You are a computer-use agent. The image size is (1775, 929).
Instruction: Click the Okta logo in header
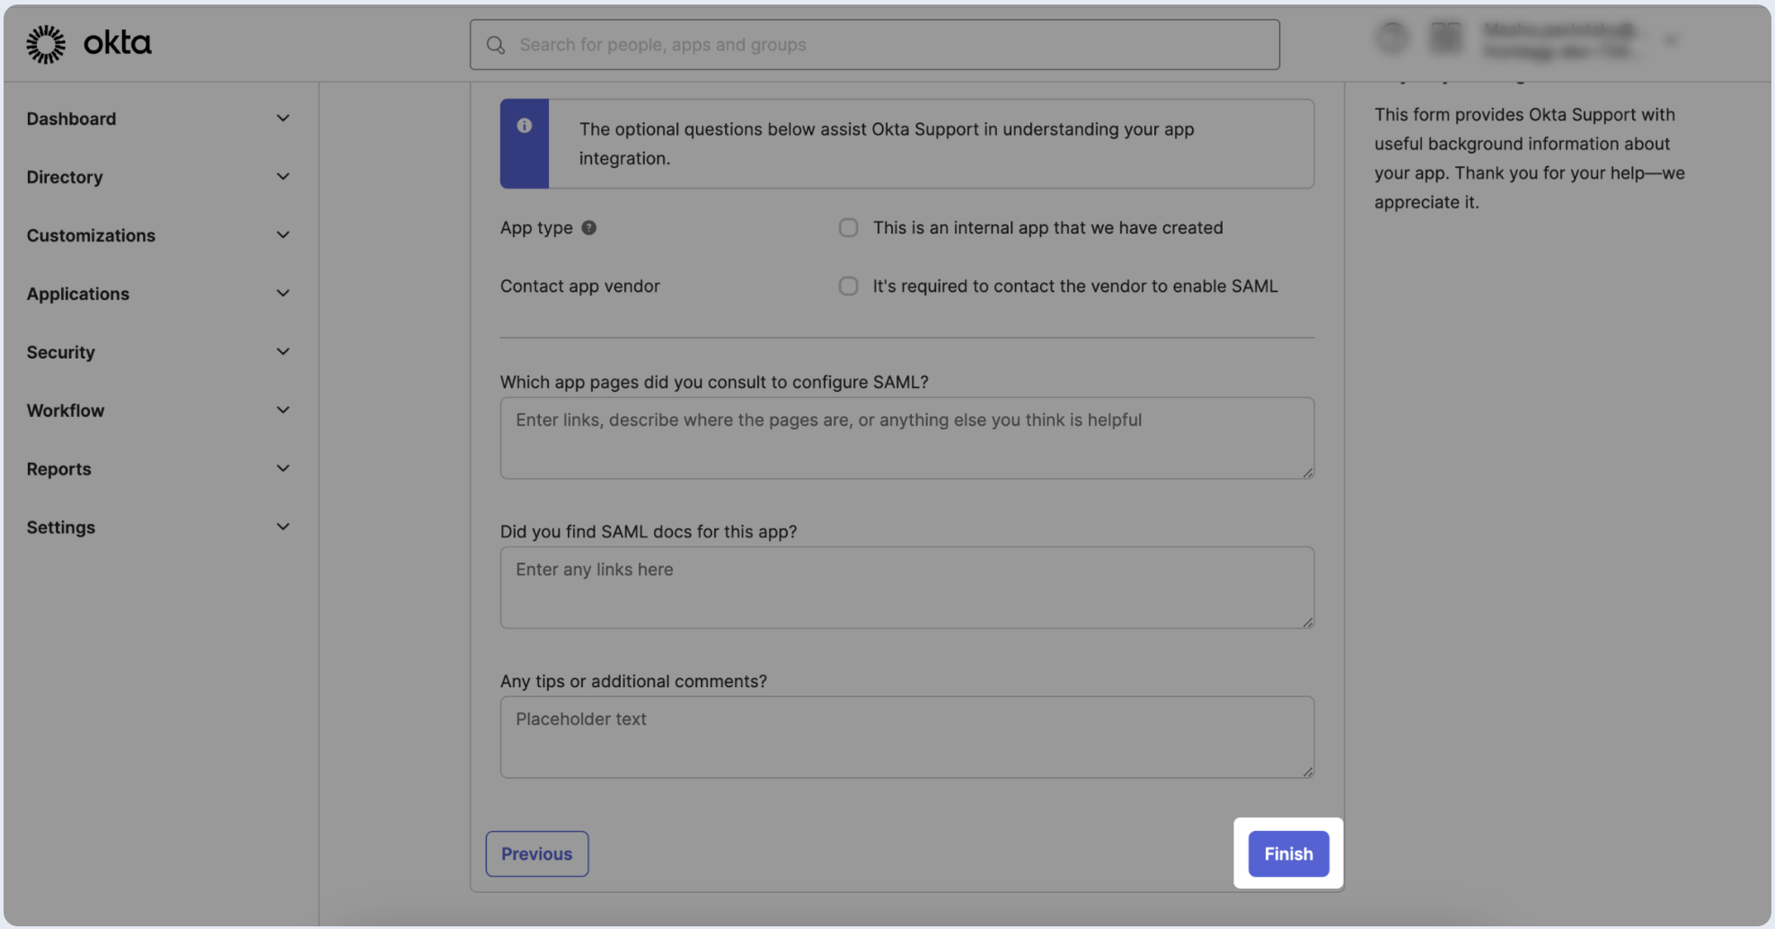(x=88, y=43)
